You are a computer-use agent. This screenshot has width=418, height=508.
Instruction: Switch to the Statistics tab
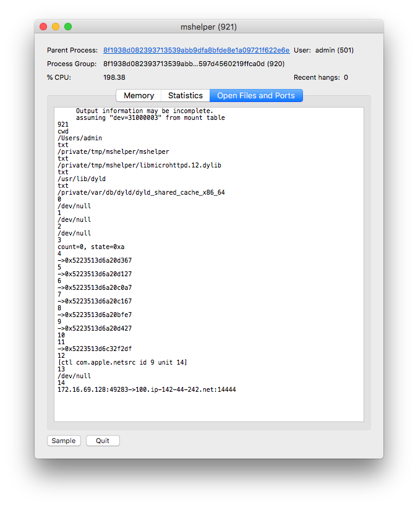coord(186,96)
